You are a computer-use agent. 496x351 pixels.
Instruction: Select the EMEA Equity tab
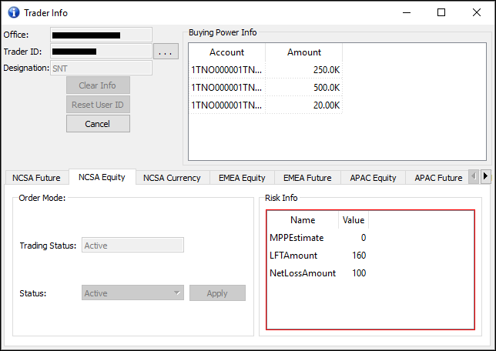coord(241,178)
